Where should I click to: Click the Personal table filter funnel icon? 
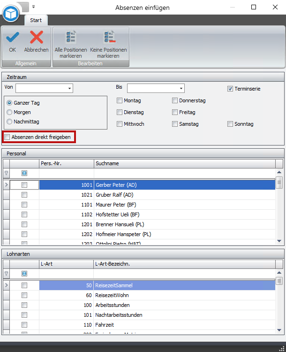coord(6,173)
